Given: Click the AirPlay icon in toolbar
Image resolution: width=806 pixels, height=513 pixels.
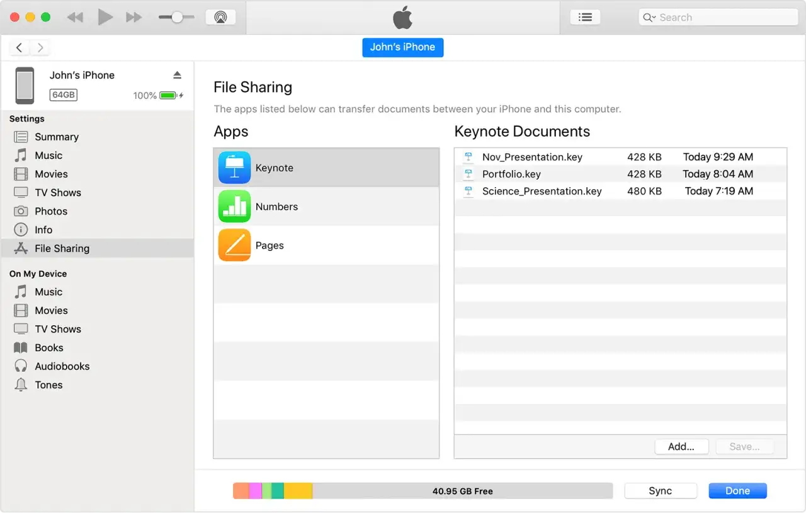Looking at the screenshot, I should [x=220, y=17].
